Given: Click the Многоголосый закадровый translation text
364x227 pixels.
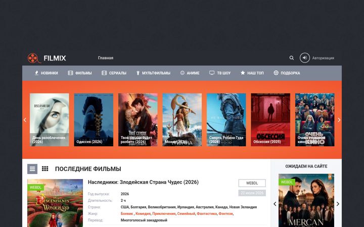Looking at the screenshot, I should coord(144,220).
